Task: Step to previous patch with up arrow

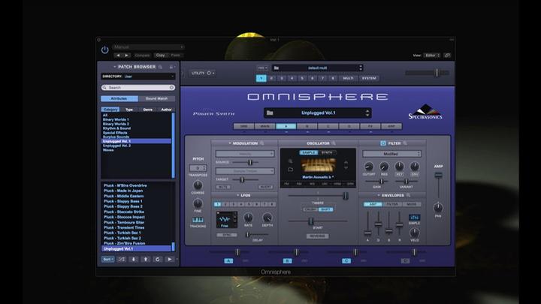Action: [146, 259]
